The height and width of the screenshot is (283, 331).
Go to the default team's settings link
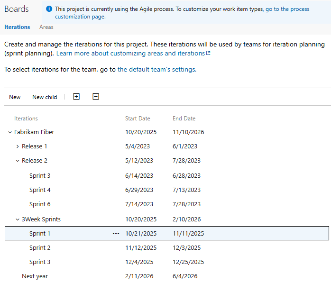pos(156,69)
